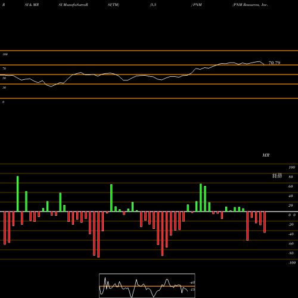Image resolution: width=298 pixels, height=298 pixels.
Task: Click the MR axis label -40
Action: [291, 234]
